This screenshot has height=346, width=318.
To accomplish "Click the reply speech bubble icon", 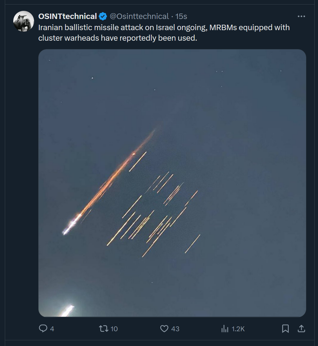I will click(43, 328).
